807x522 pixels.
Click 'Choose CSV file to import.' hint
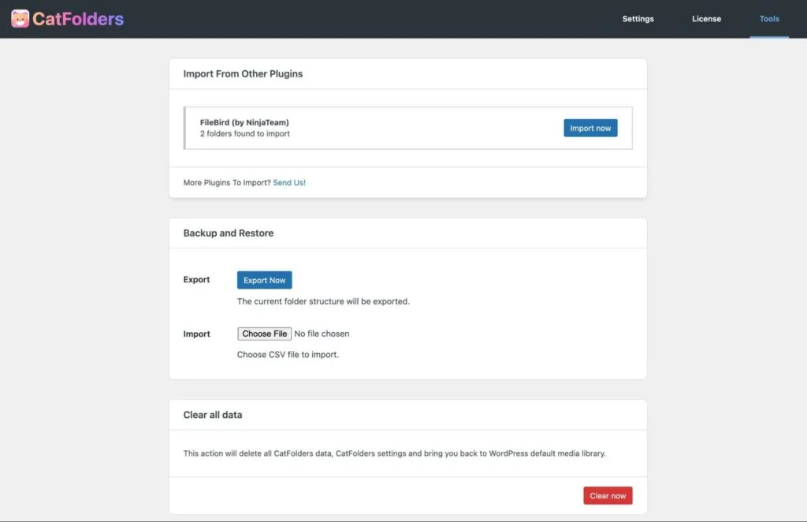click(288, 355)
